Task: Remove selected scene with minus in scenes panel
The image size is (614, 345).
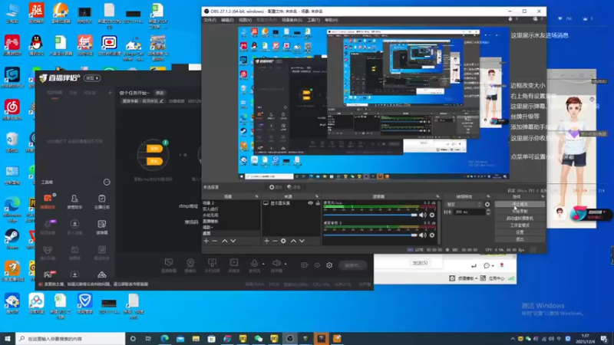Action: point(215,241)
